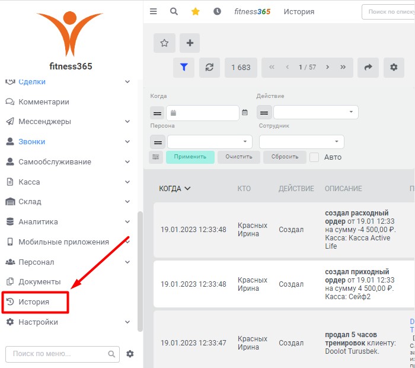Click the Применить button
415x368 pixels.
(190, 157)
